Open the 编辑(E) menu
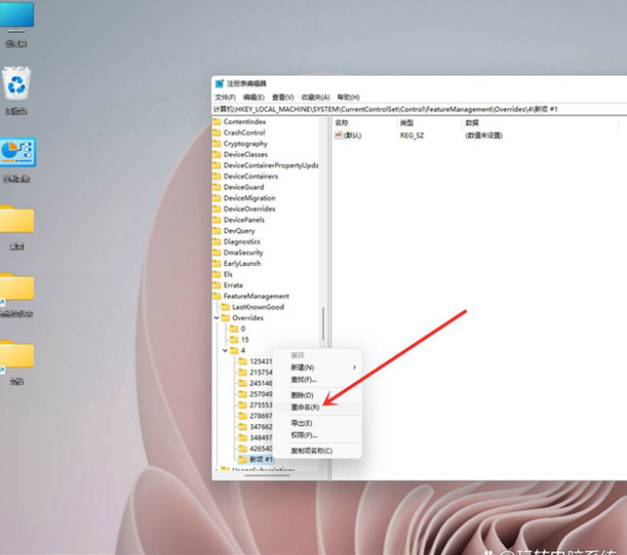627x555 pixels. (x=253, y=97)
